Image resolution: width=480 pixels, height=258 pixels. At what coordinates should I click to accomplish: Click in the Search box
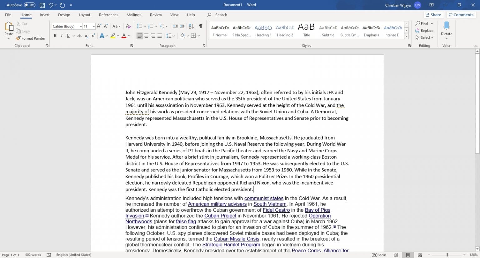(221, 15)
